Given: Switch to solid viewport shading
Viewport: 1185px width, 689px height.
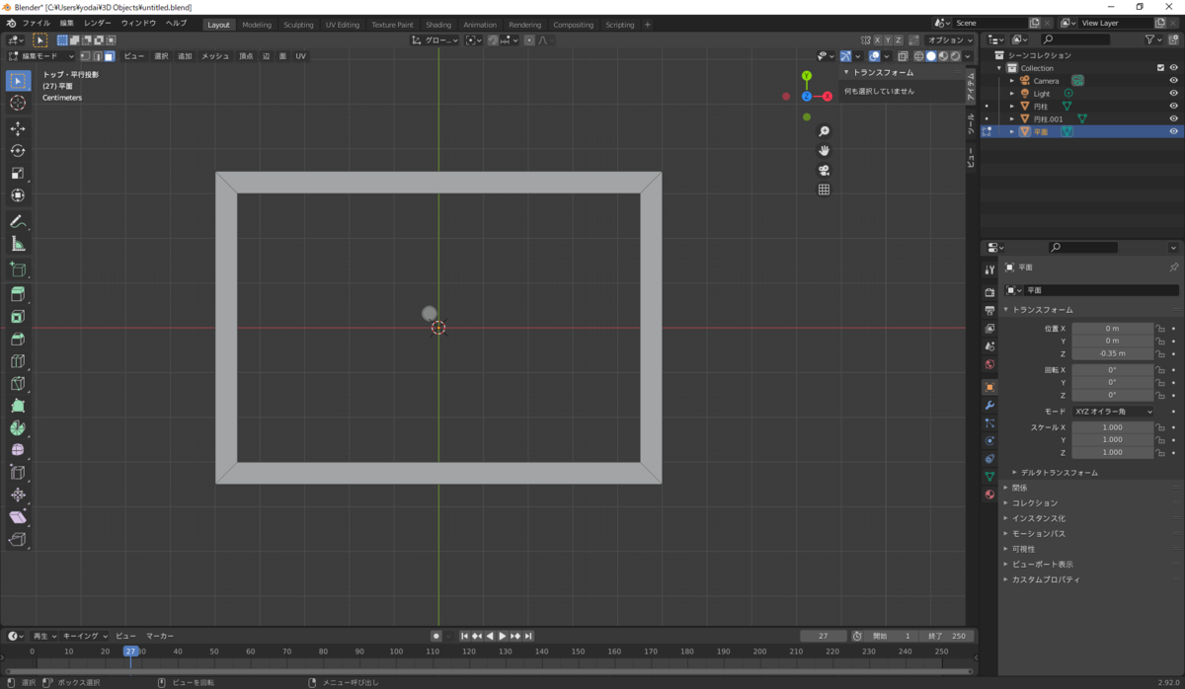Looking at the screenshot, I should click(931, 56).
